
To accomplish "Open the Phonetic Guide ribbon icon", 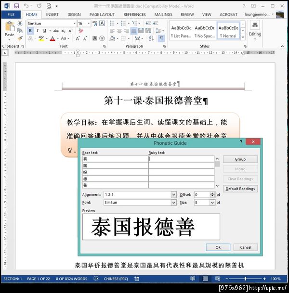I will pyautogui.click(x=95, y=24).
